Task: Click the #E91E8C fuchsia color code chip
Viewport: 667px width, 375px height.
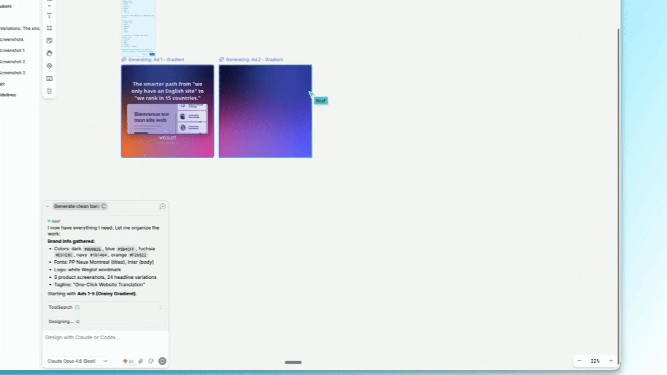Action: click(64, 255)
